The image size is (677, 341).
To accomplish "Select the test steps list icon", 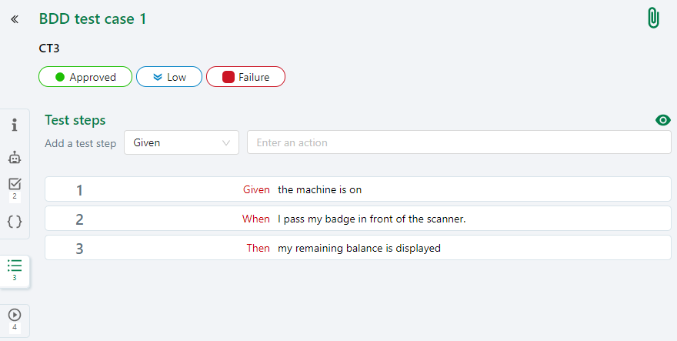I will [15, 266].
